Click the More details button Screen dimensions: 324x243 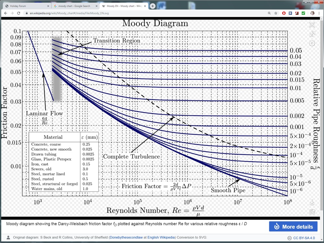pos(293,226)
